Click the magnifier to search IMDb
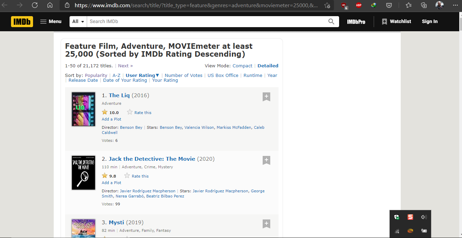This screenshot has height=238, width=462. point(331,21)
